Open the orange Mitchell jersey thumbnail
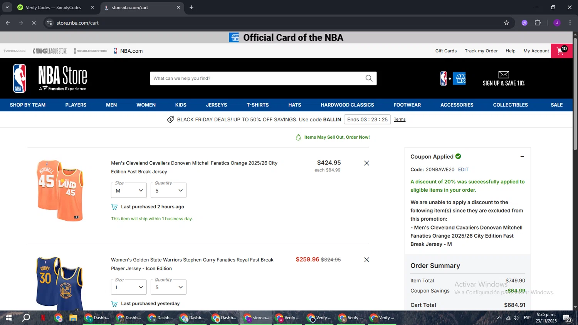 click(60, 191)
